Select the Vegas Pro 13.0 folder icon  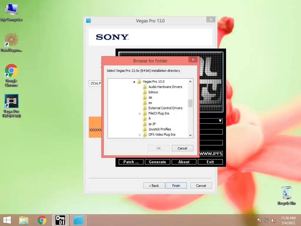(139, 82)
